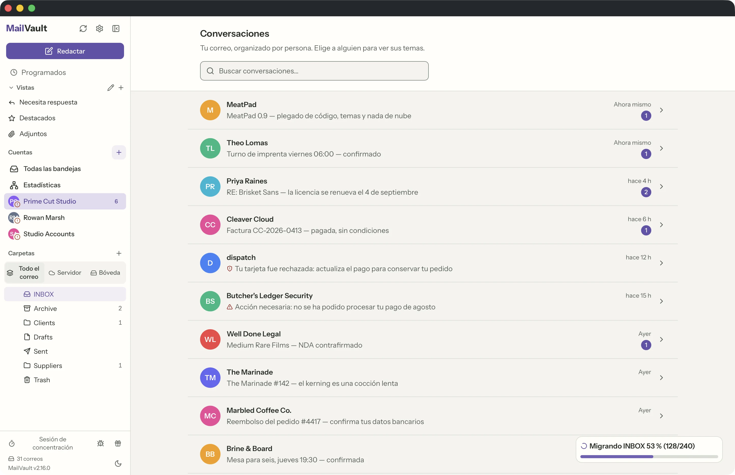Viewport: 735px width, 475px height.
Task: Open Butcher's Ledger Security conversation
Action: coord(432,301)
